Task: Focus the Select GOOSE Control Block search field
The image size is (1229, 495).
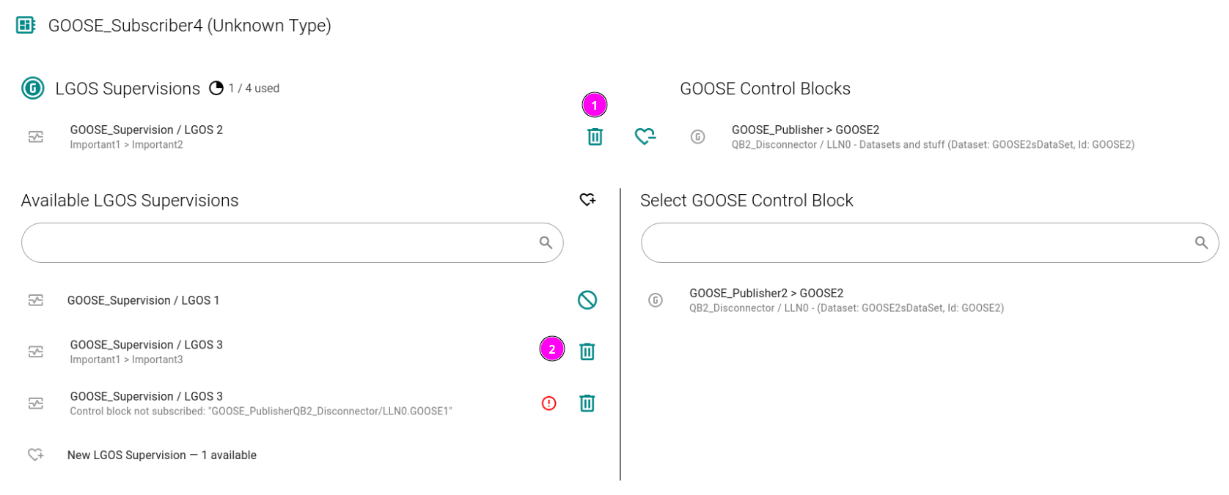Action: [930, 242]
